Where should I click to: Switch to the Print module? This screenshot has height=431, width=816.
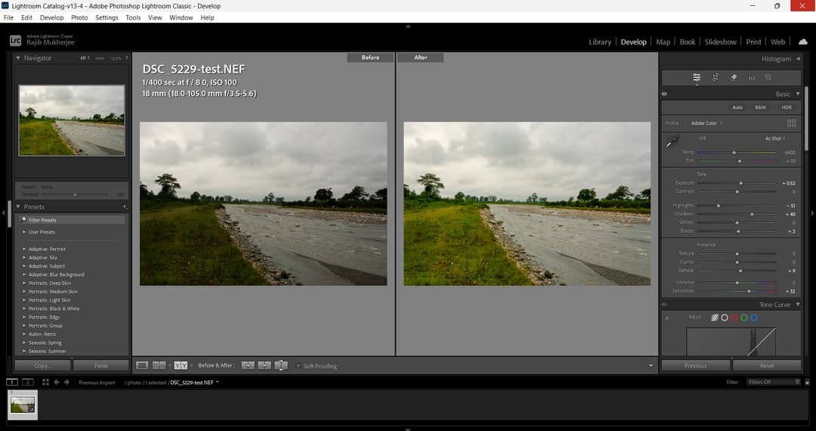point(753,42)
